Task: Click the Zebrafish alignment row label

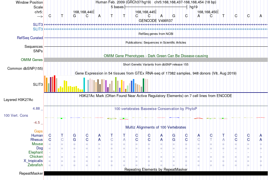Action: (35, 165)
